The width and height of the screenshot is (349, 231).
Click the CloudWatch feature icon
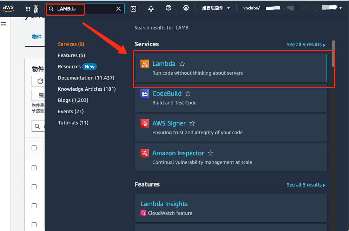[x=143, y=213]
